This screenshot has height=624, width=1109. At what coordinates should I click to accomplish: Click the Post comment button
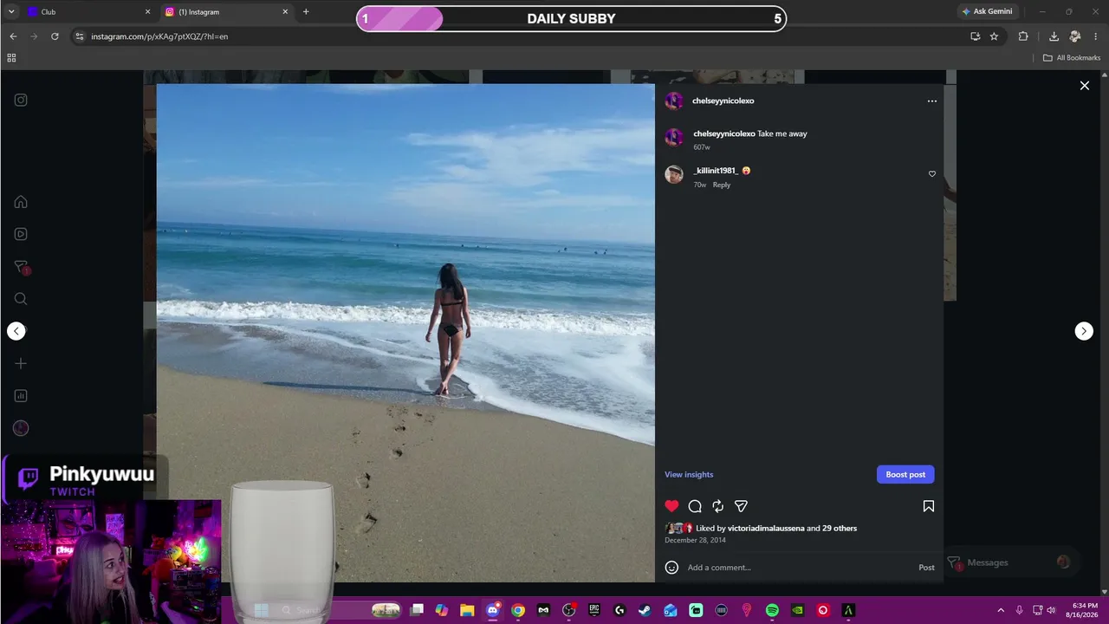[x=926, y=568]
